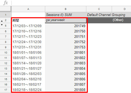Click cell '18/01/07～18/01/13'
The image size is (131, 93).
(28, 58)
